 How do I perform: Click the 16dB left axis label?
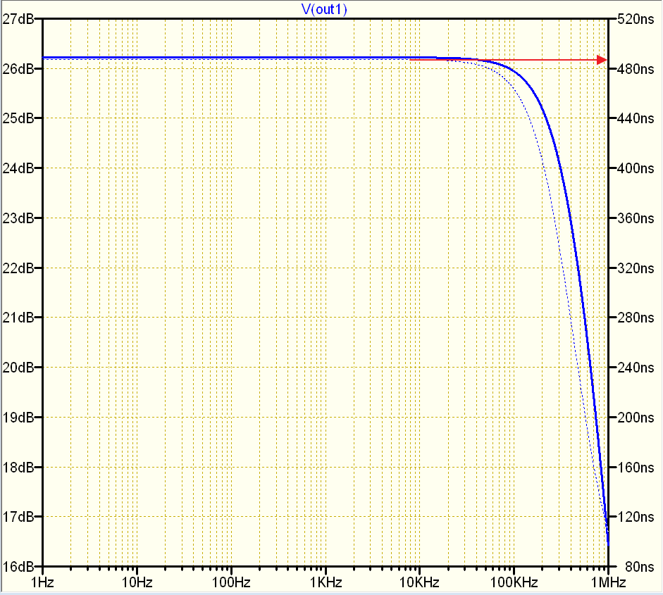point(18,566)
